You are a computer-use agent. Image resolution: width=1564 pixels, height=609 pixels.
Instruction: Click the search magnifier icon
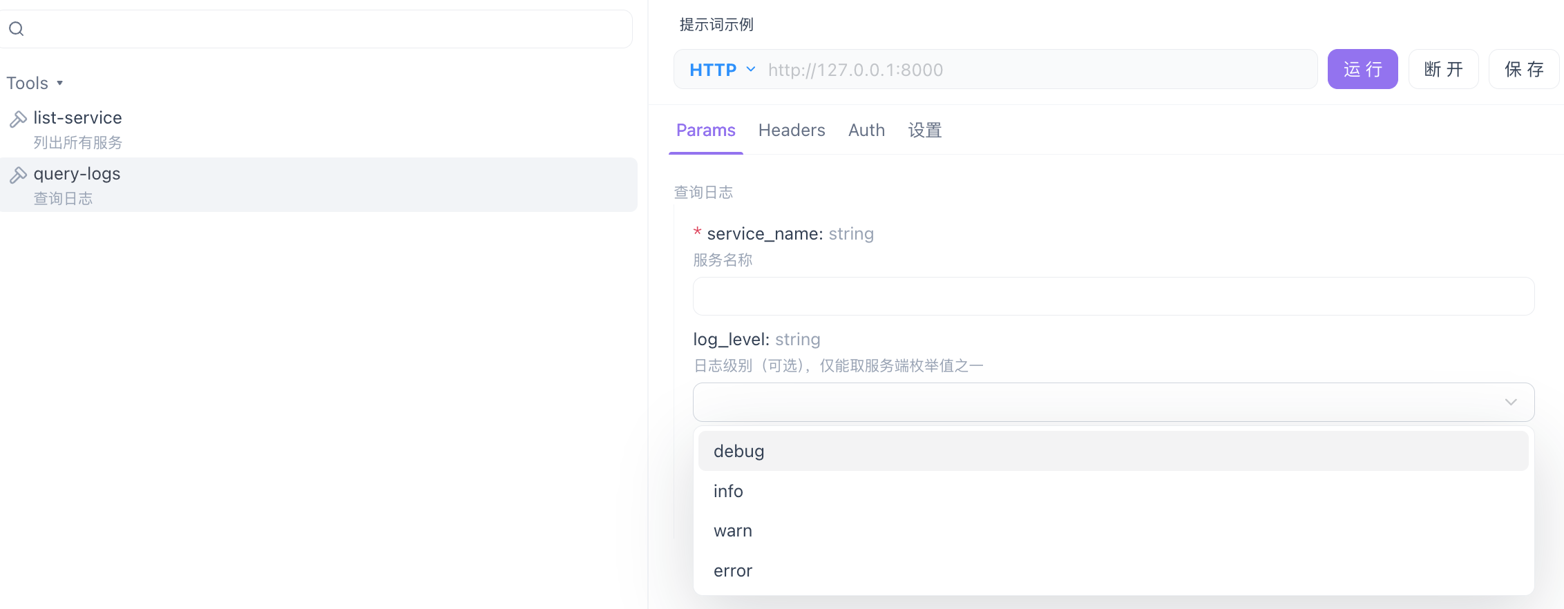[x=17, y=28]
